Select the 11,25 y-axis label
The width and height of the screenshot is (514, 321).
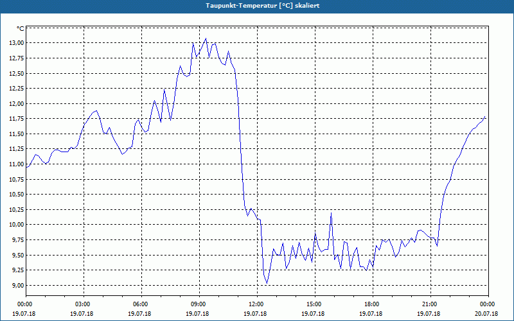(x=17, y=149)
